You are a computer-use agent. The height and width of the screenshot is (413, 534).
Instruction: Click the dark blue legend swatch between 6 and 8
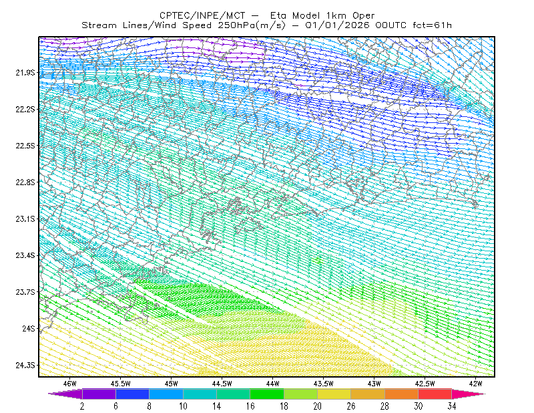pos(132,394)
